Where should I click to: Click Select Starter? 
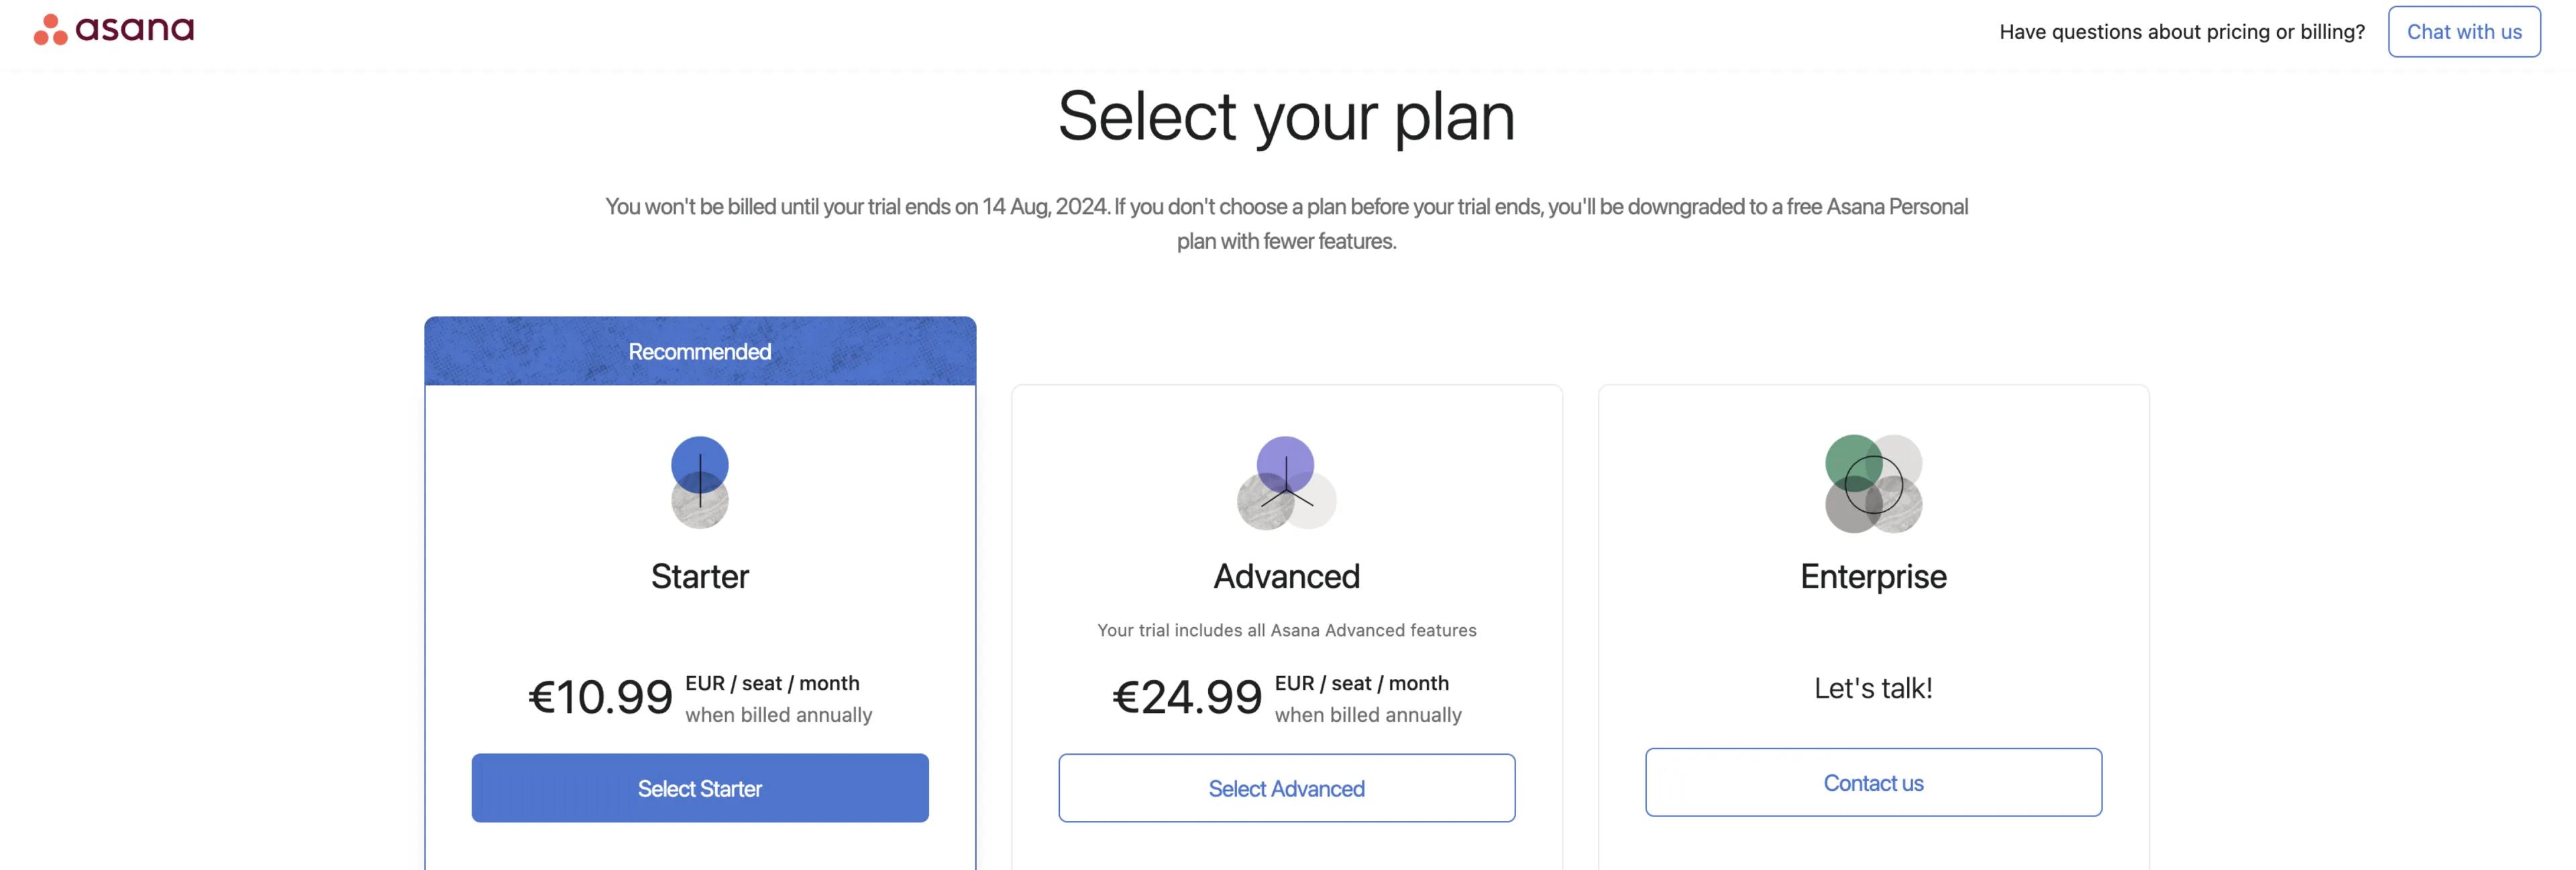click(x=700, y=788)
